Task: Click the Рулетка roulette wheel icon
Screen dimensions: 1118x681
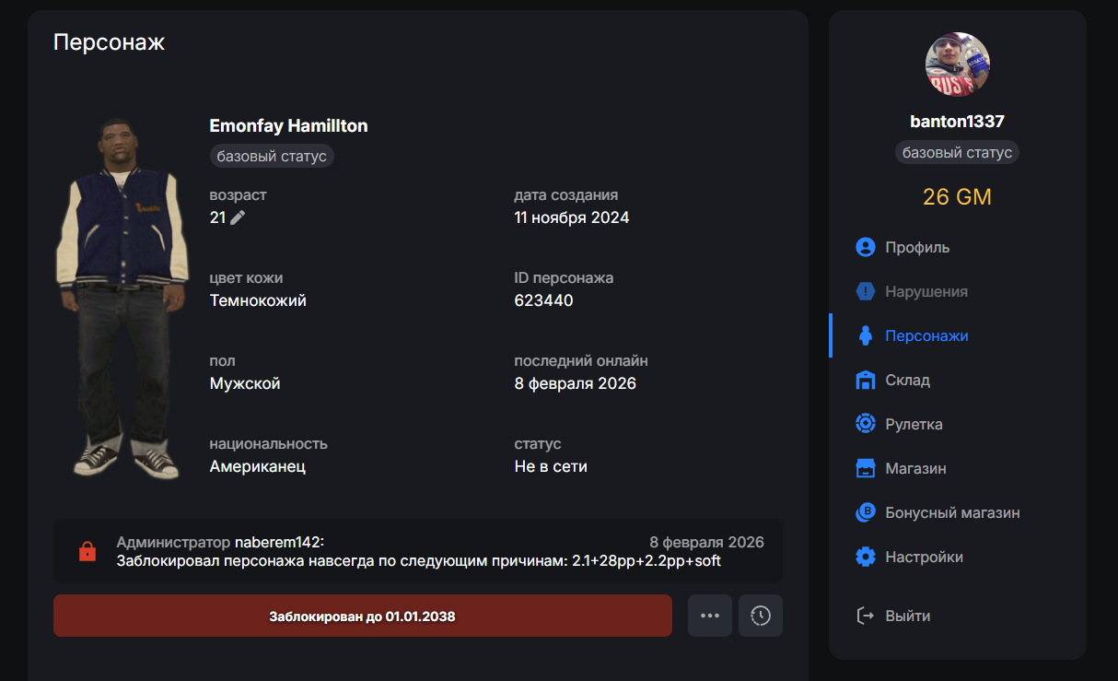Action: (865, 424)
